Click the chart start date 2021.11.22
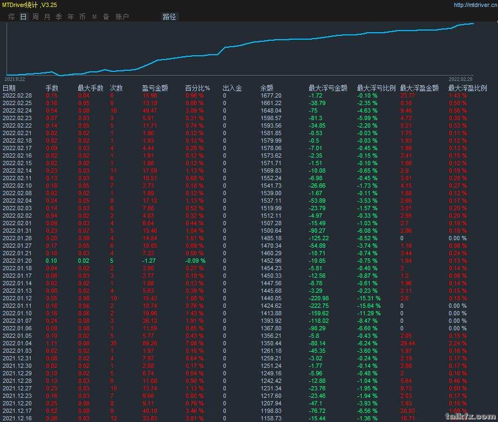 15,79
